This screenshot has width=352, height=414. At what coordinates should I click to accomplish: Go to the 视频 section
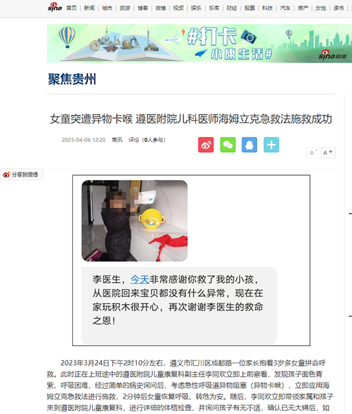tap(178, 8)
